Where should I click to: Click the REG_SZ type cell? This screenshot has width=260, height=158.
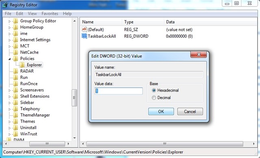click(x=131, y=30)
